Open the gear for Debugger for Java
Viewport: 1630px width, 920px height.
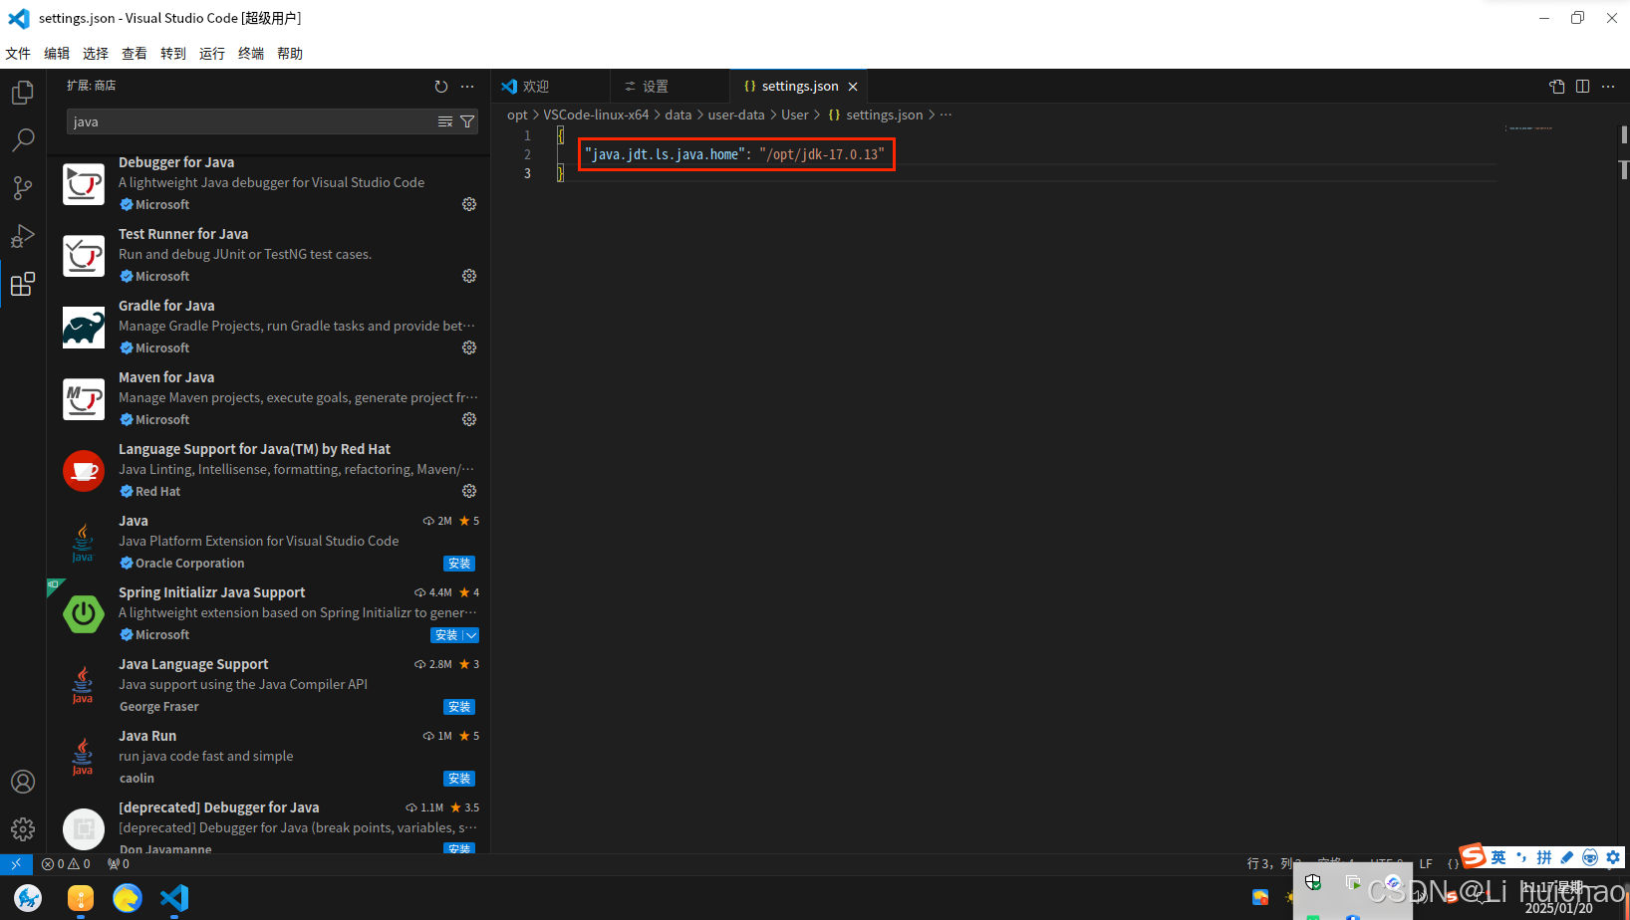tap(469, 204)
